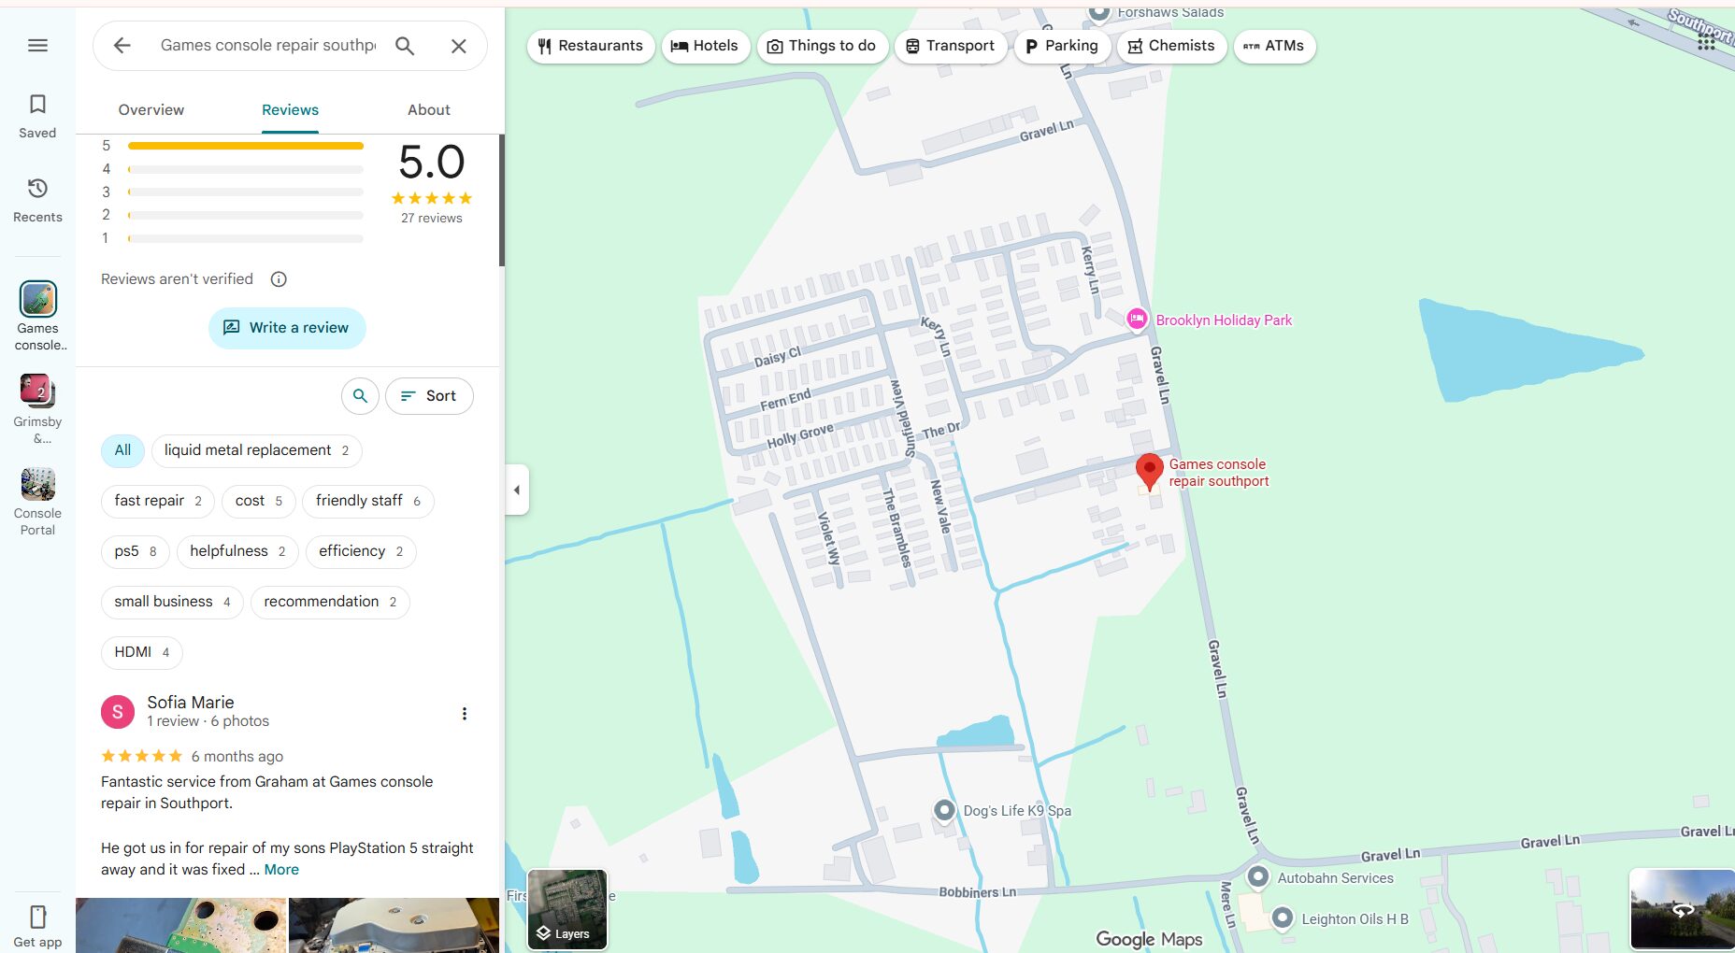Clear search with the X icon
Image resolution: width=1735 pixels, height=953 pixels.
point(459,45)
